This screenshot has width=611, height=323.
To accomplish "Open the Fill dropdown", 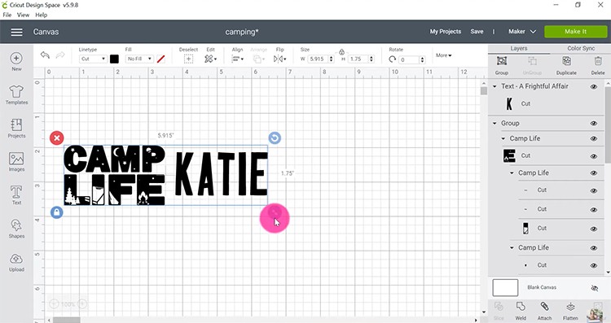I will (139, 59).
